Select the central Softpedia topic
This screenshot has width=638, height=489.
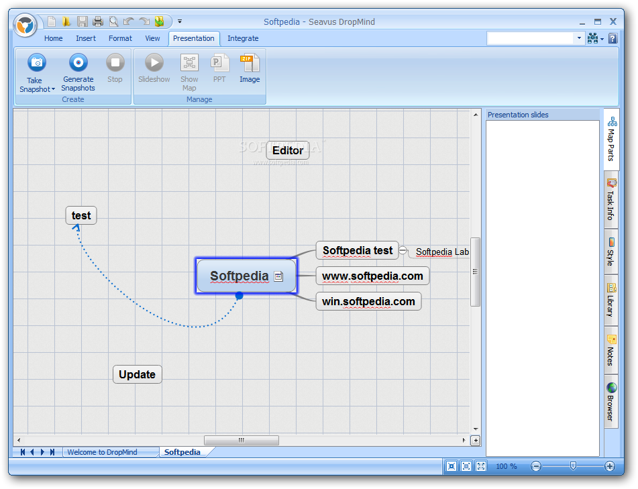pos(246,276)
